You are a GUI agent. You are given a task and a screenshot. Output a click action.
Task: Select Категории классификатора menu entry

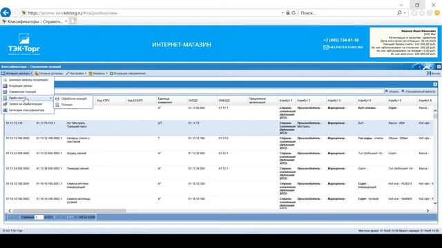click(28, 110)
